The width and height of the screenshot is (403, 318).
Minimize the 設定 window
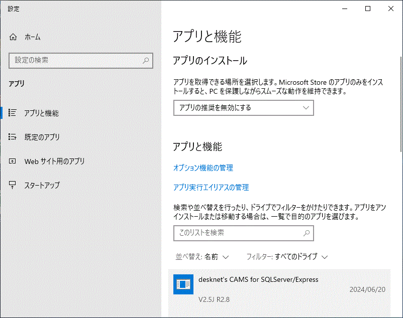345,9
